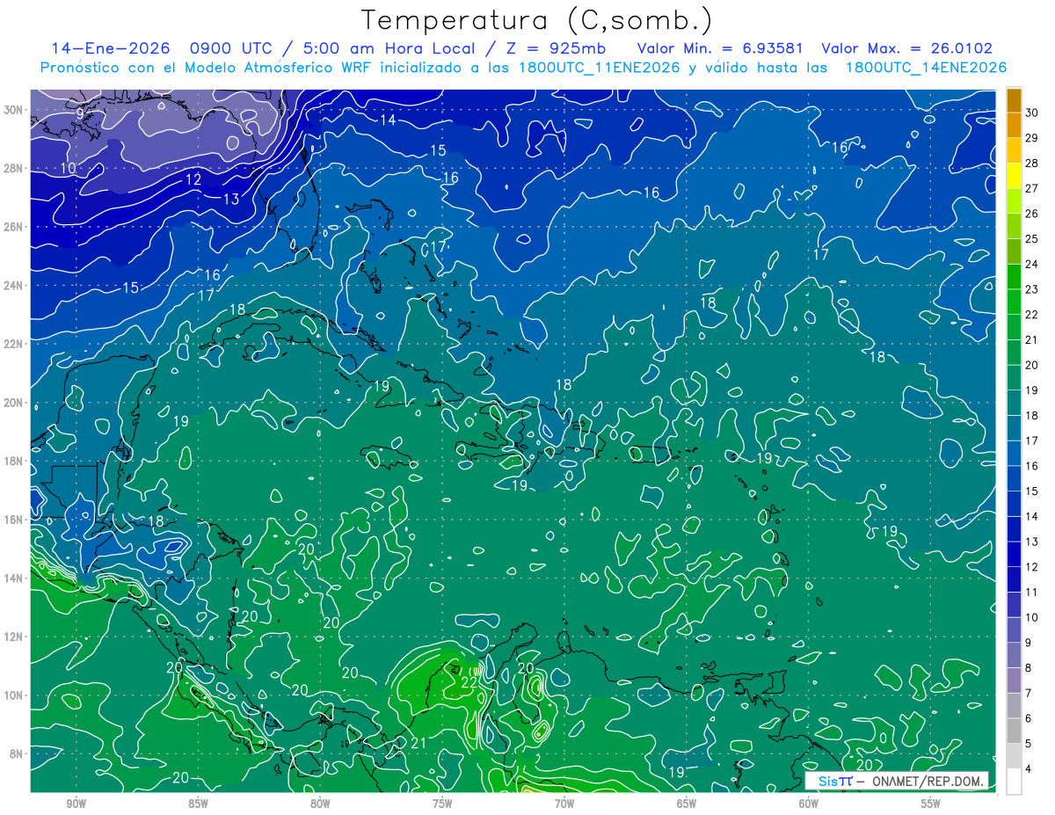Click the bright yellow swatch between 27 and 28

(1014, 176)
